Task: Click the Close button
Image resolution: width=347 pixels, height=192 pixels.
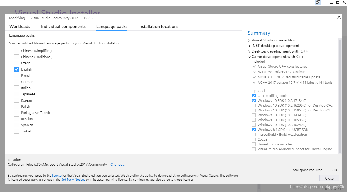Action: 329,178
